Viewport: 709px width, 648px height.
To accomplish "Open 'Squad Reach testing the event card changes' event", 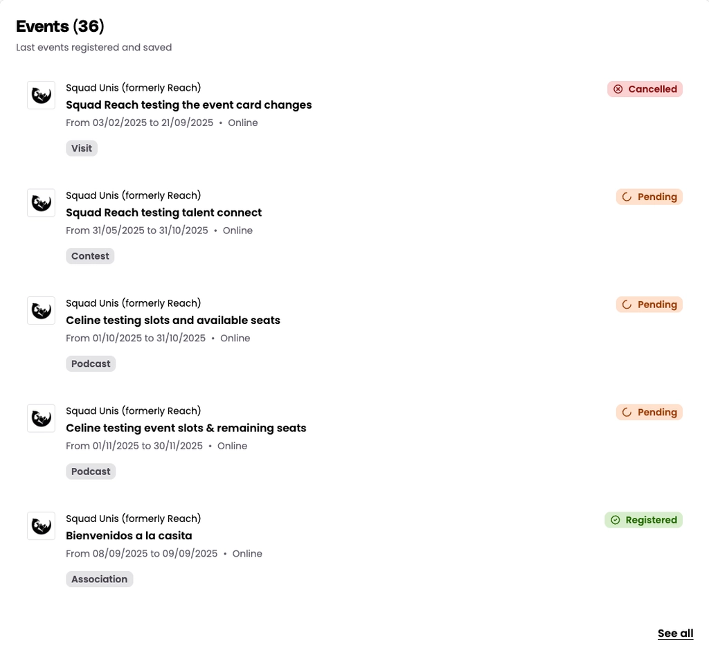I will pyautogui.click(x=188, y=105).
